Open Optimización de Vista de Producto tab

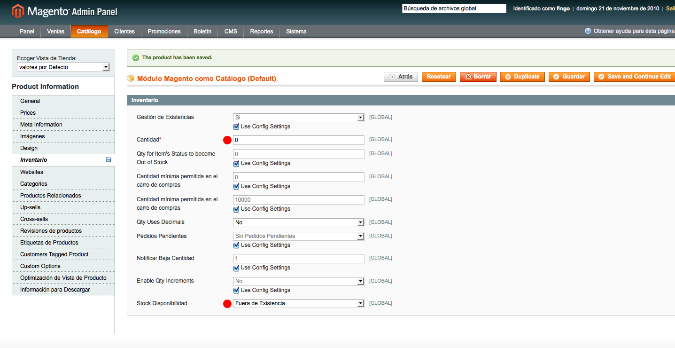pyautogui.click(x=63, y=278)
